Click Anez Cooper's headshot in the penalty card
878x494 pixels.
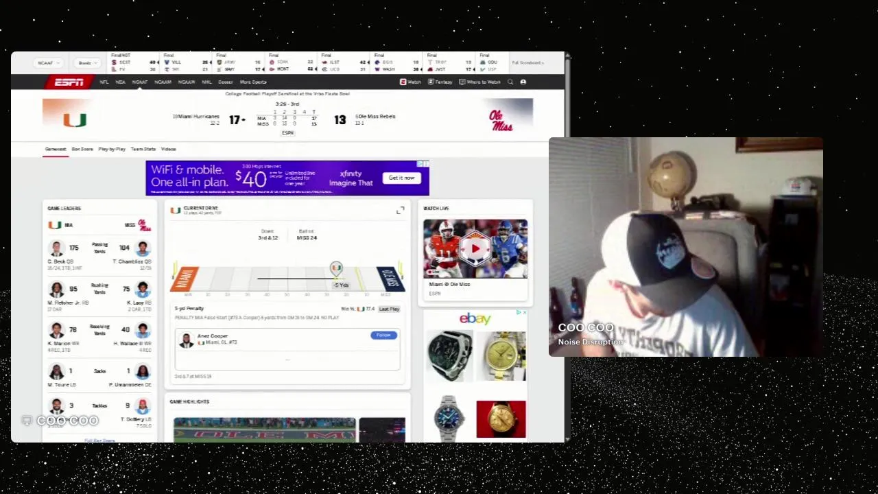186,339
